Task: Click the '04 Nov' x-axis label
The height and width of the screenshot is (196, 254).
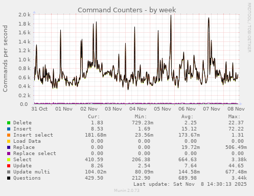Action: (x=138, y=109)
